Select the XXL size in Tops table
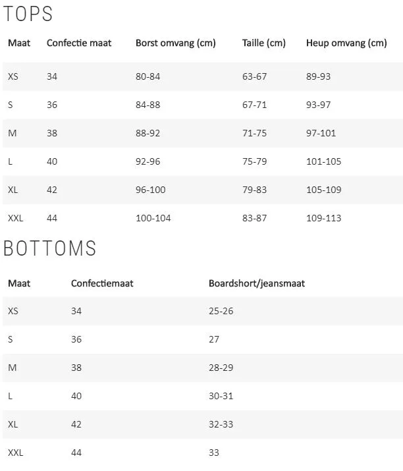Viewport: 403px width, 471px height. point(15,218)
